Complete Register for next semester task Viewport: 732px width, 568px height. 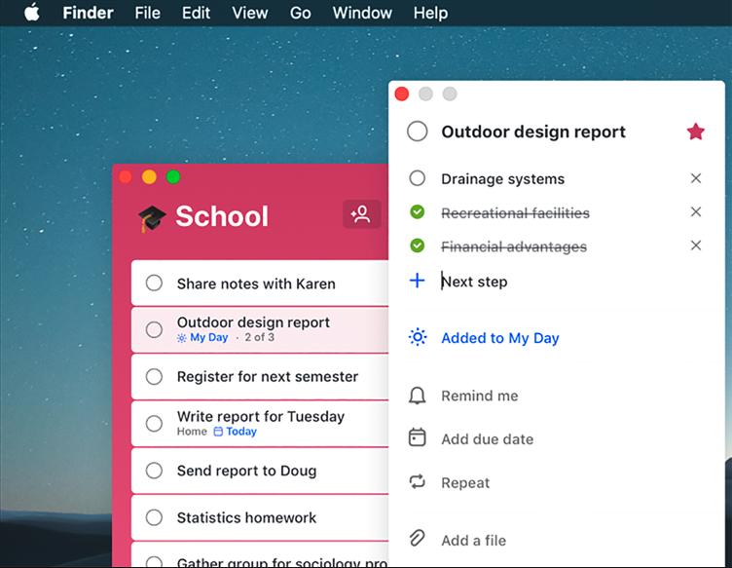click(x=154, y=376)
